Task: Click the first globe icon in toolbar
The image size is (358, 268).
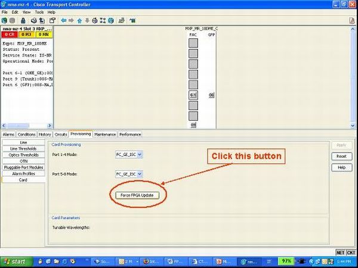Action: [x=4, y=21]
